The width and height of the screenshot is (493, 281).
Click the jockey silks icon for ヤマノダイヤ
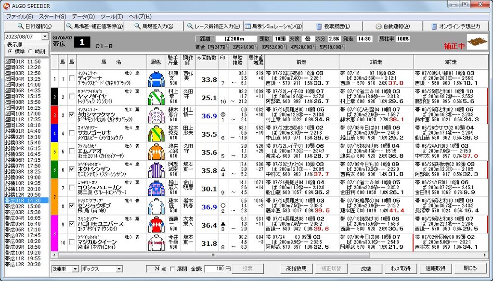click(156, 97)
